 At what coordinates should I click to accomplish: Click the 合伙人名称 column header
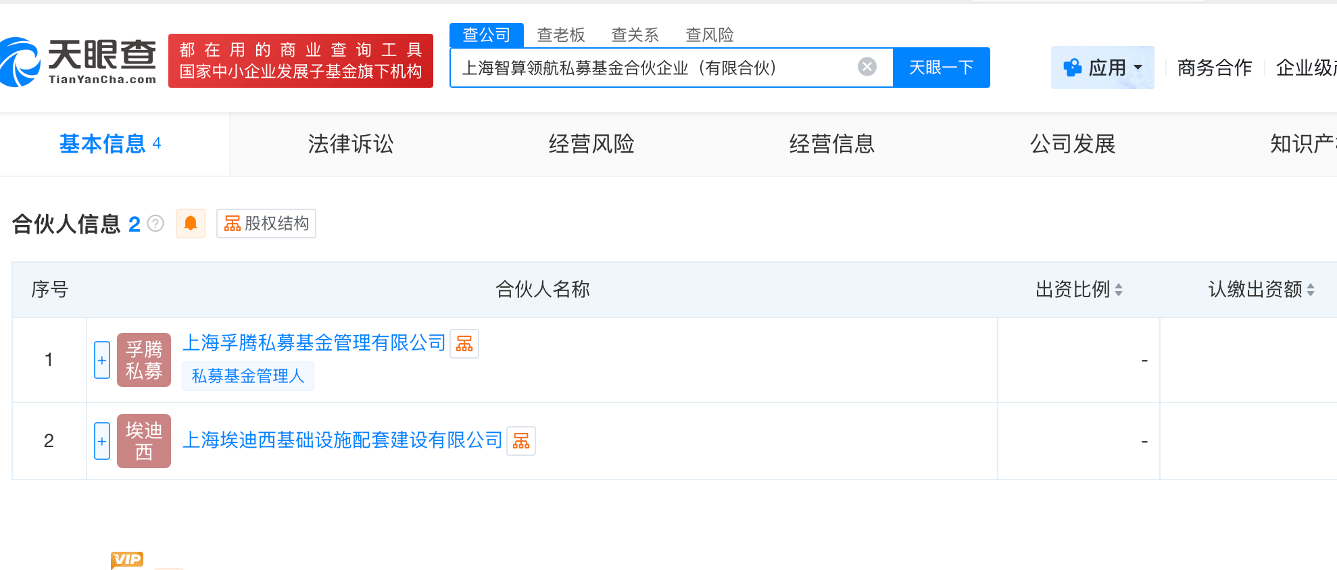coord(543,290)
